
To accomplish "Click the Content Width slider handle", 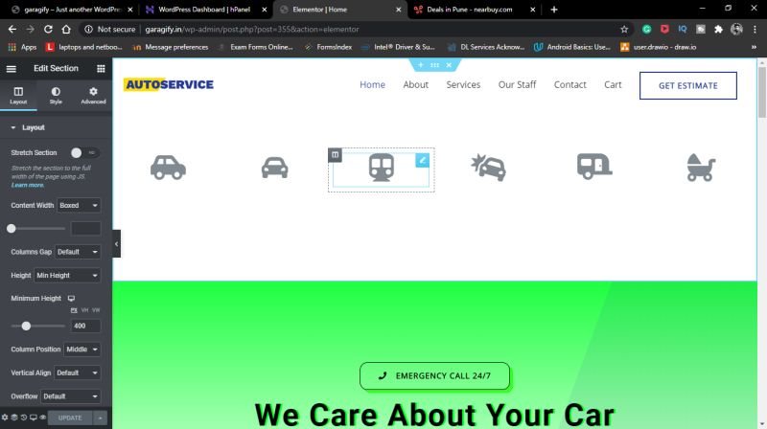I will [12, 228].
